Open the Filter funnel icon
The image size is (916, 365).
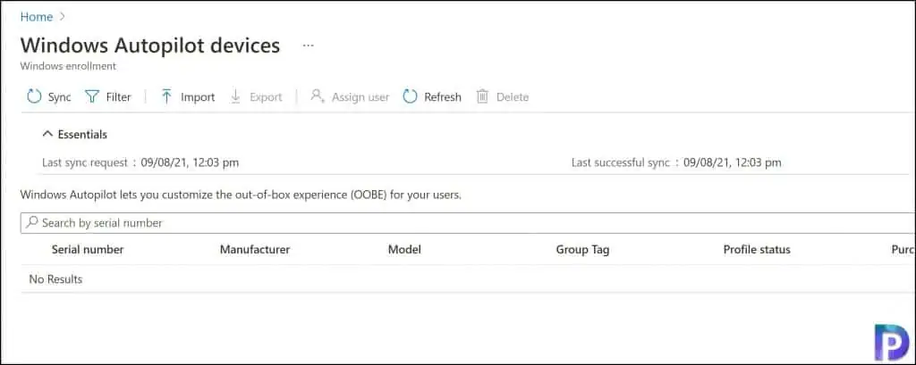(x=92, y=96)
